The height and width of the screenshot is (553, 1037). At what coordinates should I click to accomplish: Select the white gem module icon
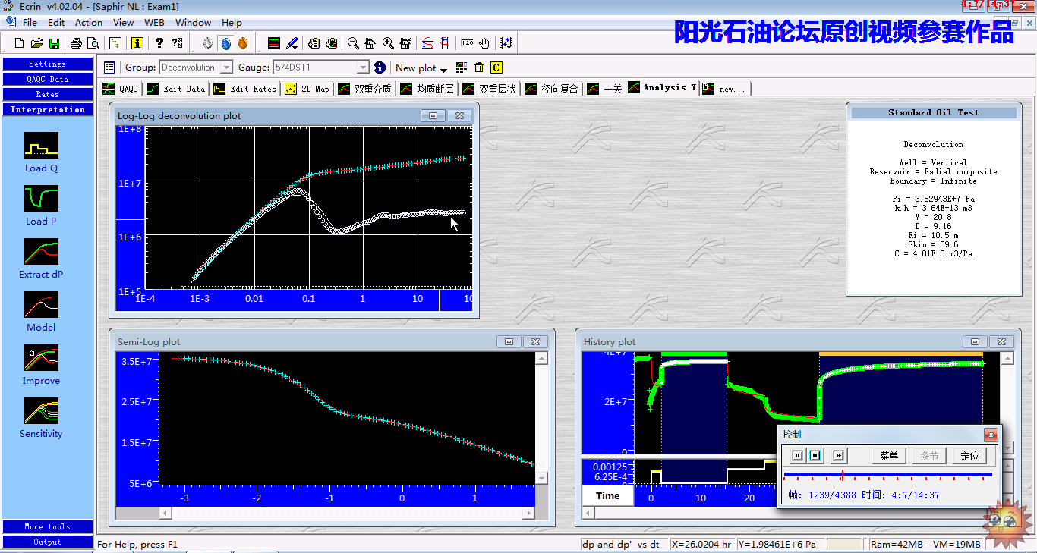click(208, 43)
